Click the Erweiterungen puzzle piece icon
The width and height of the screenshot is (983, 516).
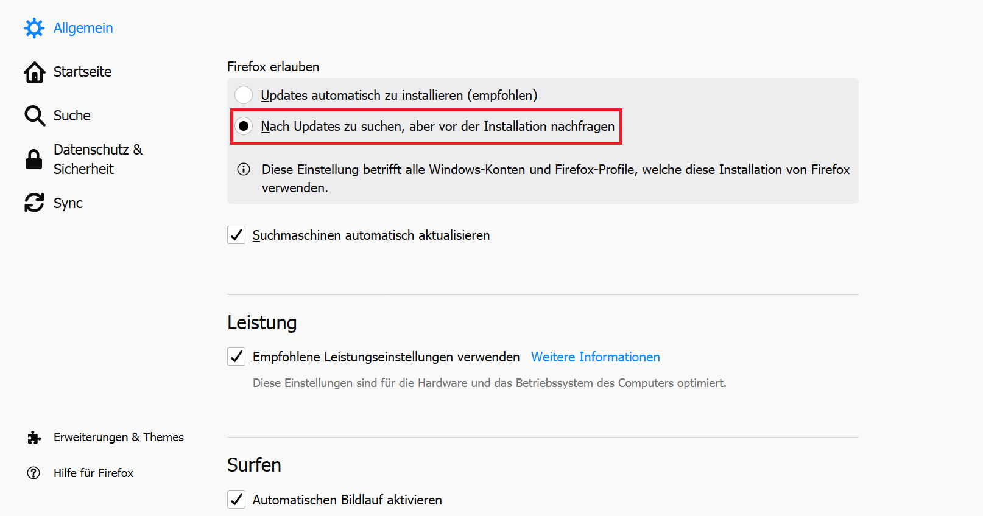(34, 438)
